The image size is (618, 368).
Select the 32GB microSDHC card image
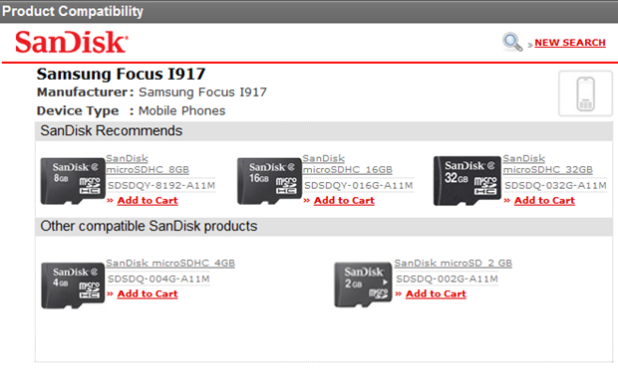pyautogui.click(x=467, y=181)
